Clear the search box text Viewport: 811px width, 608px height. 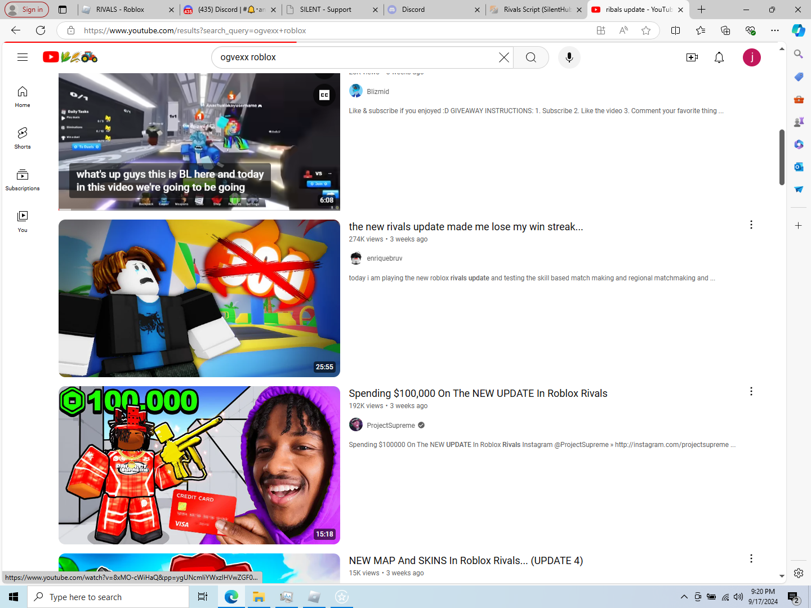504,57
